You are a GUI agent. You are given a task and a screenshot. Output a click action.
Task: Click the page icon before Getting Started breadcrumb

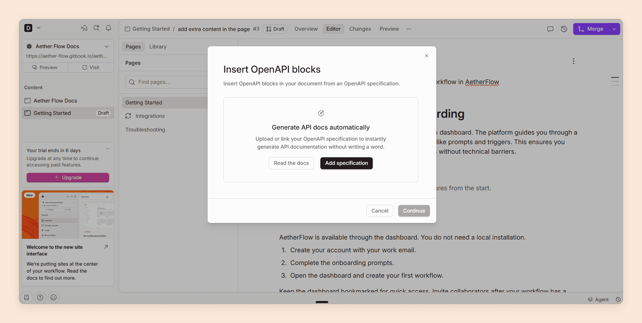click(127, 29)
